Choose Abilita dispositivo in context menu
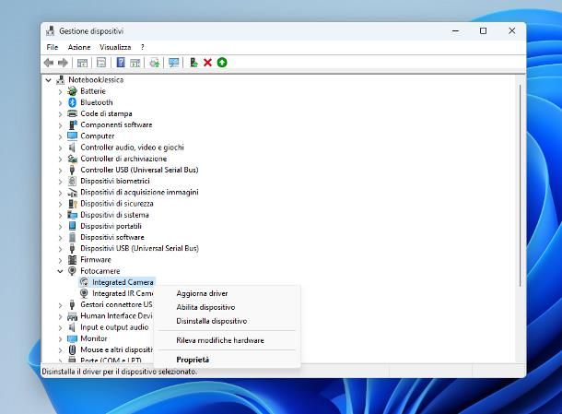The height and width of the screenshot is (414, 562). [x=205, y=307]
